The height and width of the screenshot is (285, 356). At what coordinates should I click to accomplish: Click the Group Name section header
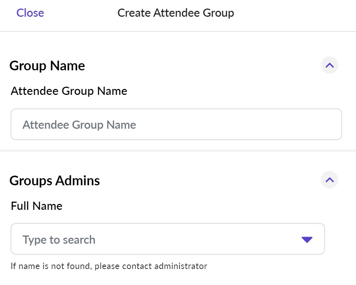47,65
